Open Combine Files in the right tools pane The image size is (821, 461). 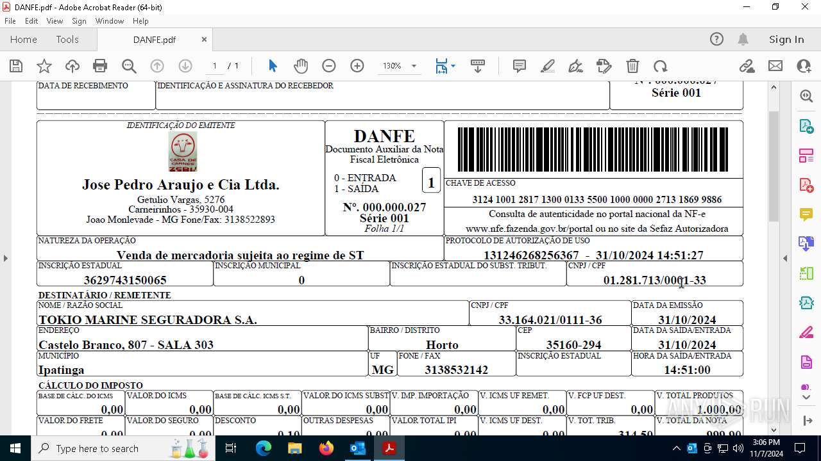tap(806, 244)
